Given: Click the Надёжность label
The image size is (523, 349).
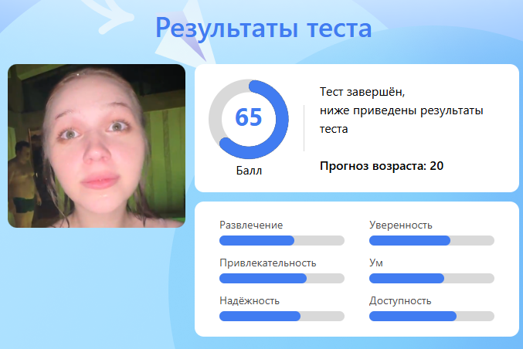Looking at the screenshot, I should [250, 300].
